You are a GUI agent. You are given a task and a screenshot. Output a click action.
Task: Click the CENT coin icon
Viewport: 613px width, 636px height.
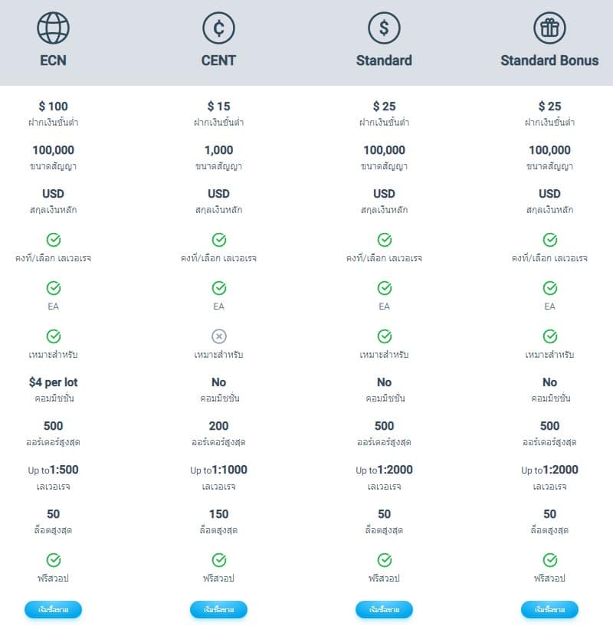[218, 28]
